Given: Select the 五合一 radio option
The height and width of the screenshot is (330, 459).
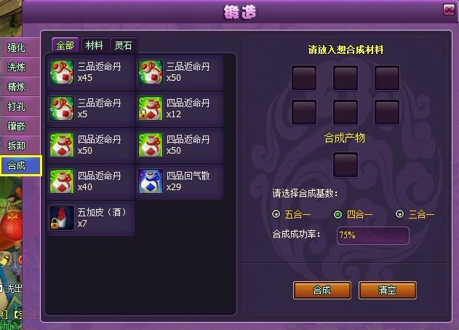Looking at the screenshot, I should tap(276, 214).
